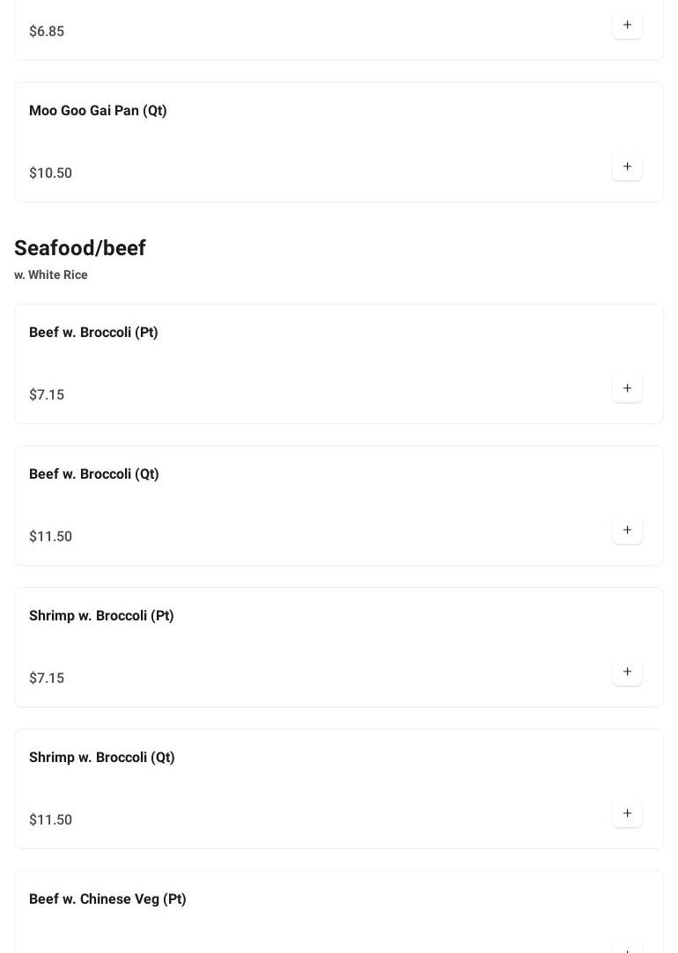Tap plus icon for Shrimp w. Broccoli (Pt)
The width and height of the screenshot is (678, 953).
pos(627,671)
